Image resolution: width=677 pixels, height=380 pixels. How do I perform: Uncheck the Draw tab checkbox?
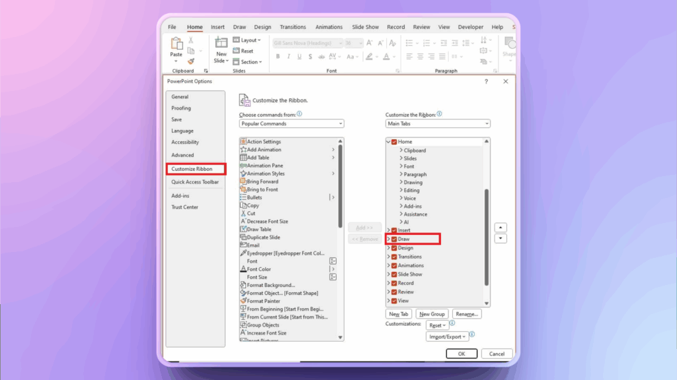[395, 239]
